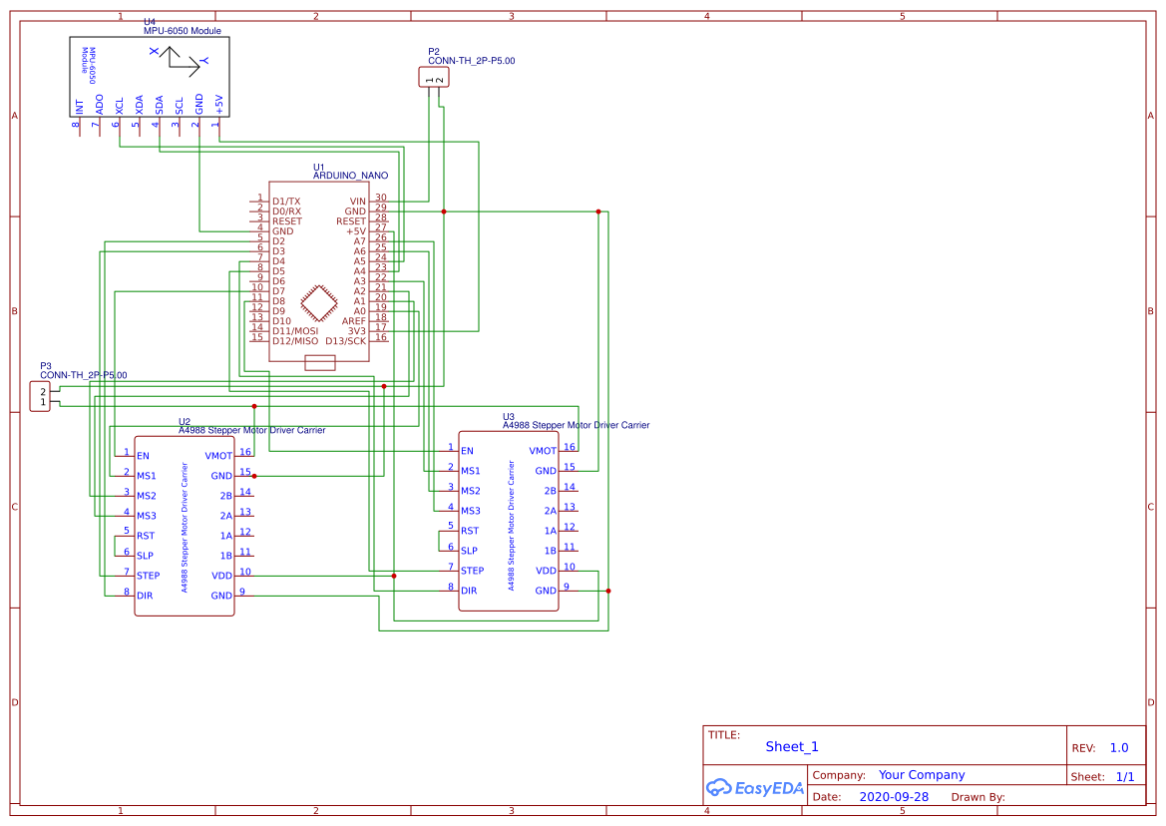Click the STEP pin label on U2
This screenshot has height=826, width=1166.
coord(147,574)
